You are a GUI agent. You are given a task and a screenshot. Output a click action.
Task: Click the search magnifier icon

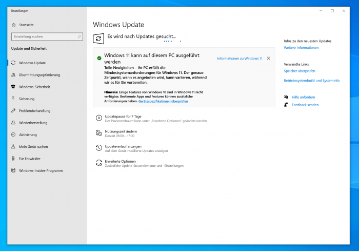tap(79, 36)
